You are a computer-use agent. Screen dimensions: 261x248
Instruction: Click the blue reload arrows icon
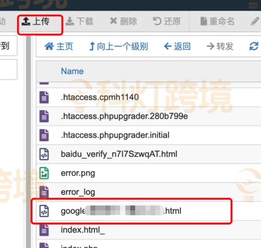(x=254, y=46)
